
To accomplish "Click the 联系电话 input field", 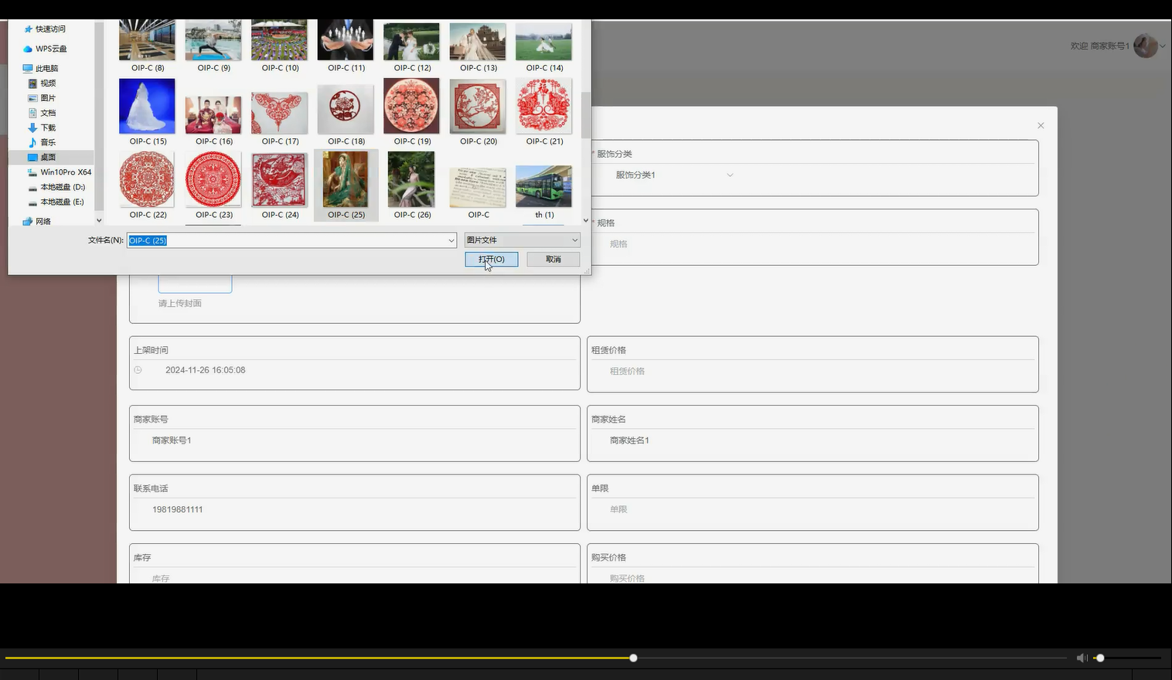I will (355, 510).
